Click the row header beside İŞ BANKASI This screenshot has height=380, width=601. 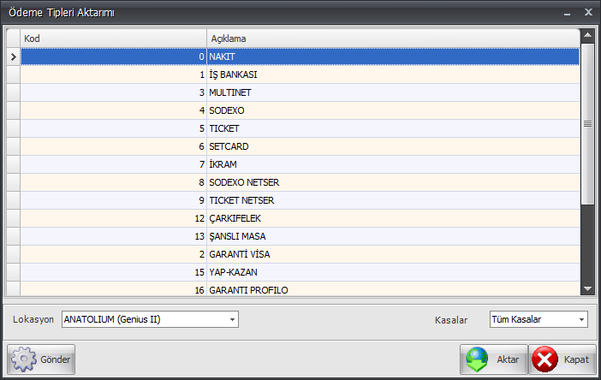[x=14, y=74]
